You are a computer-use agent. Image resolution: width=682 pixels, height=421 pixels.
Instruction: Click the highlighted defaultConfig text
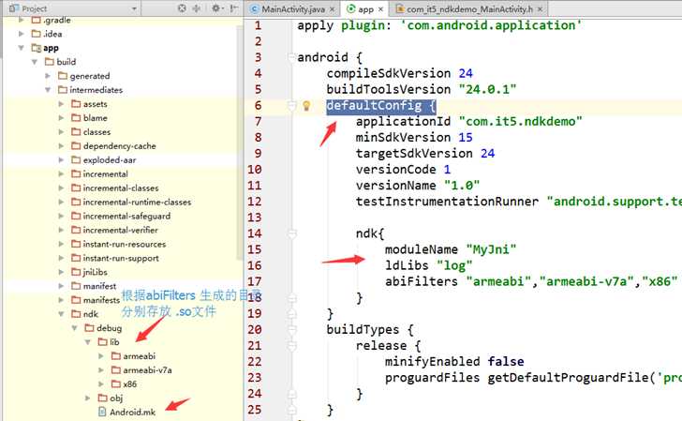(x=381, y=106)
